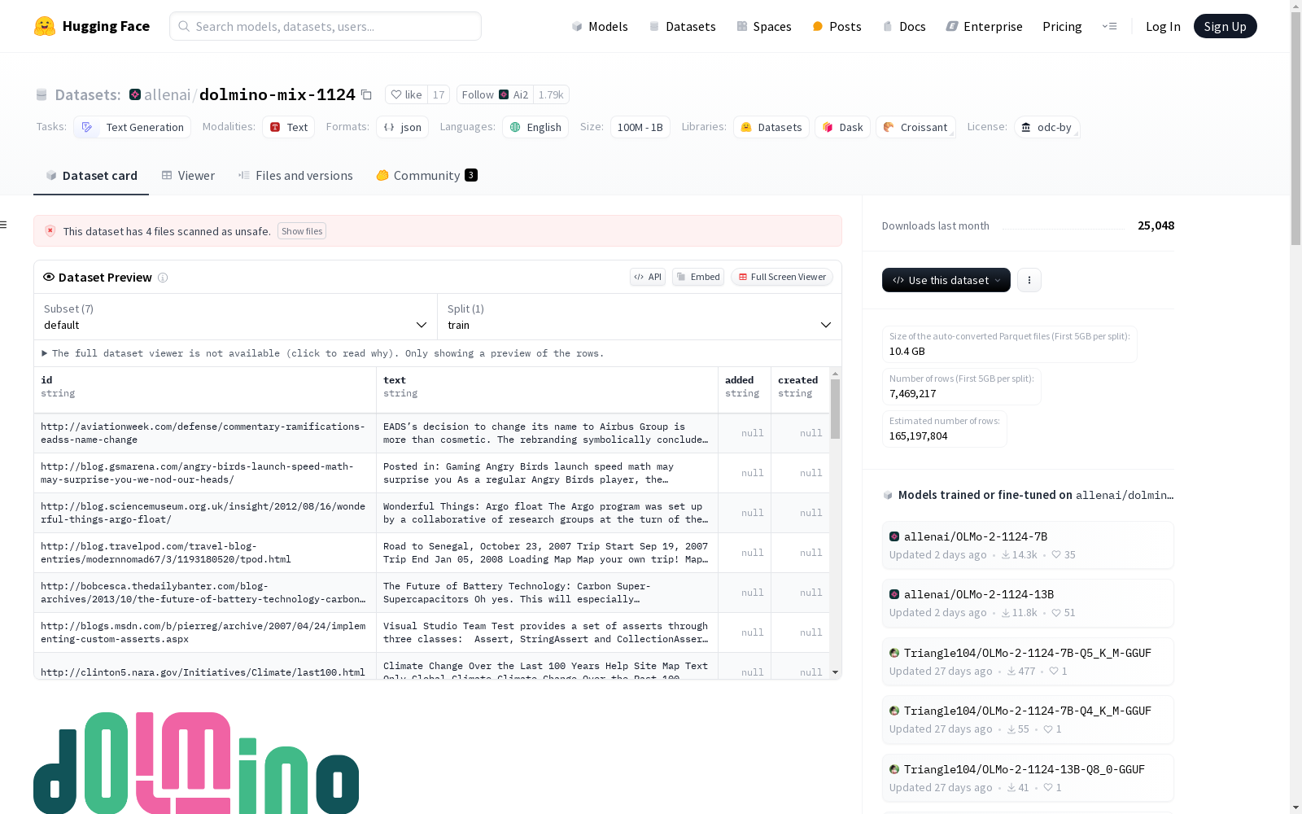Copy the dataset name with the copy icon

coord(367,95)
